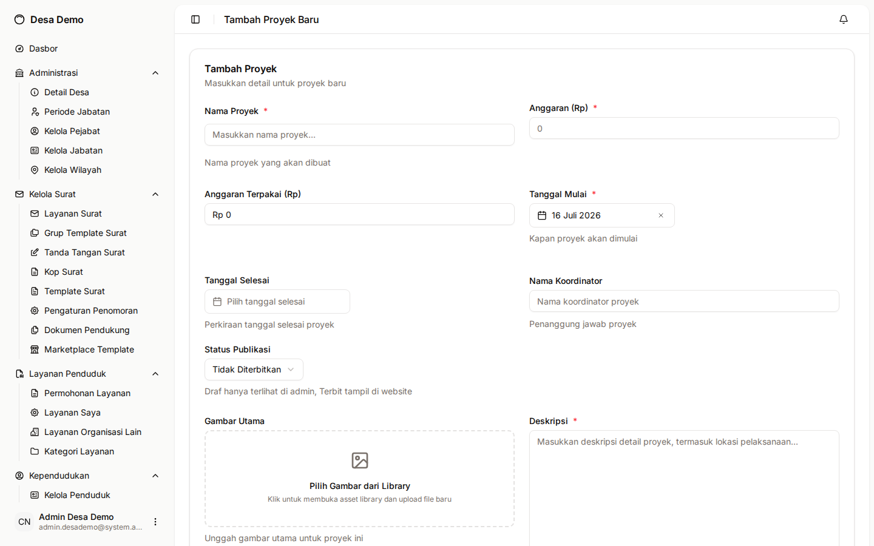Click the Layanan Organisasi Lain building icon
The height and width of the screenshot is (546, 874).
coord(35,432)
